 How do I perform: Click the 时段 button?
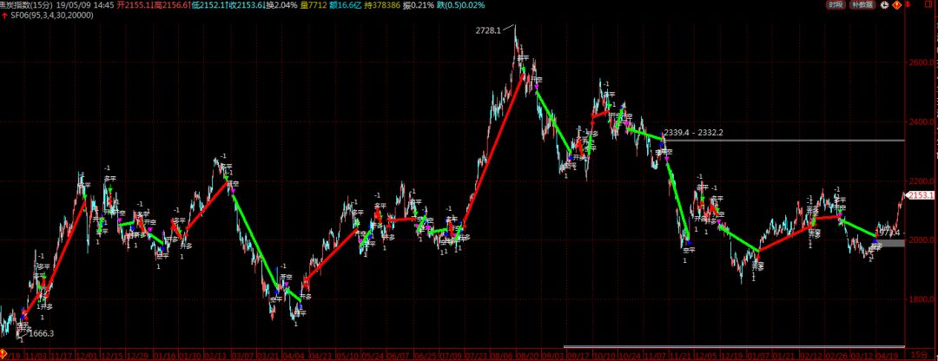[x=835, y=5]
